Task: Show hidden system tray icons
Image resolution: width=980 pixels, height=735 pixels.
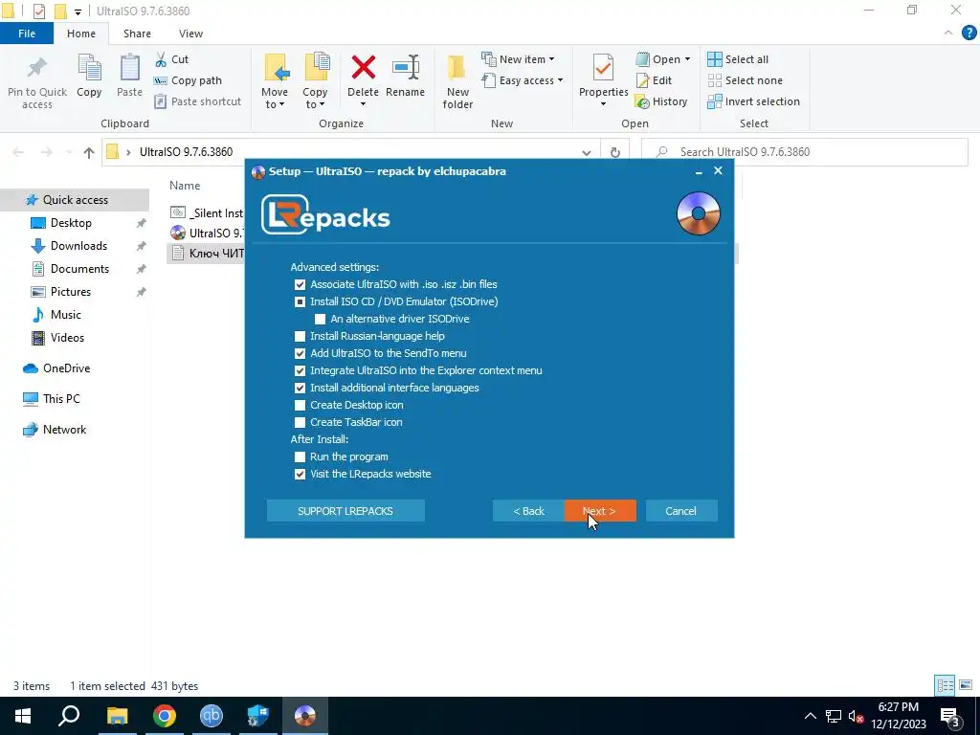Action: [x=810, y=716]
